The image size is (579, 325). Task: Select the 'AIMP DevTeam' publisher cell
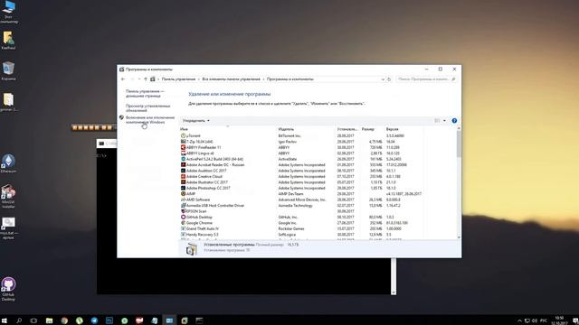click(x=290, y=194)
